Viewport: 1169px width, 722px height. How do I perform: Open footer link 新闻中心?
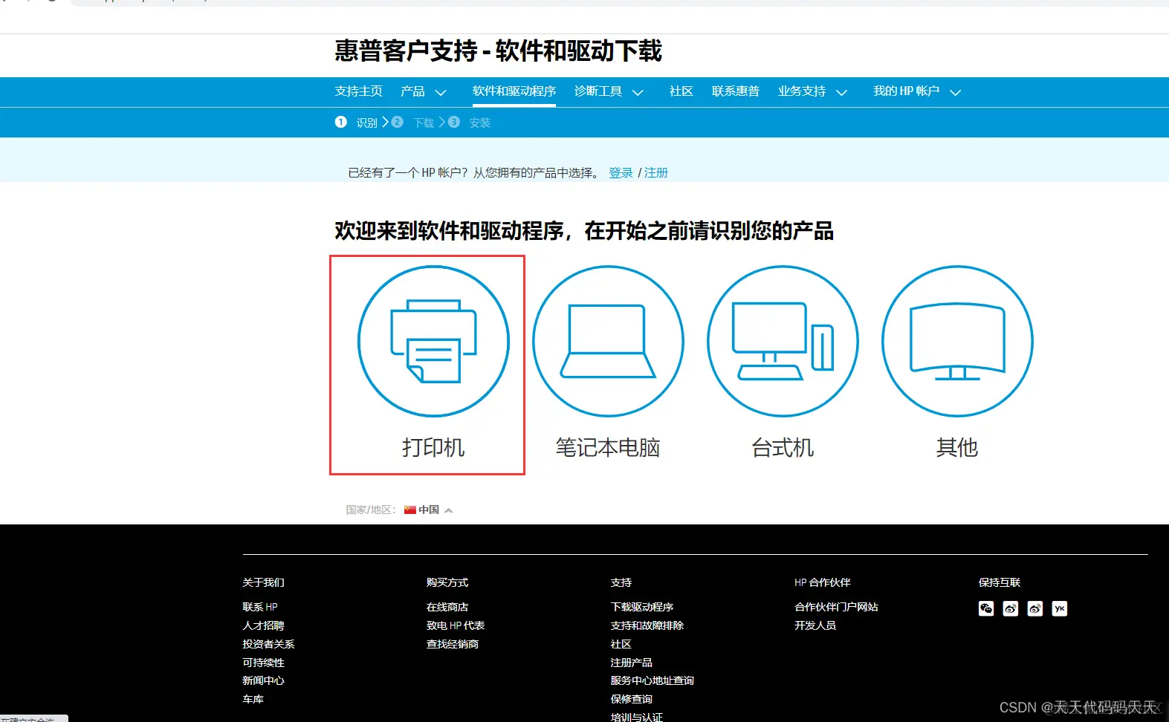pos(263,680)
